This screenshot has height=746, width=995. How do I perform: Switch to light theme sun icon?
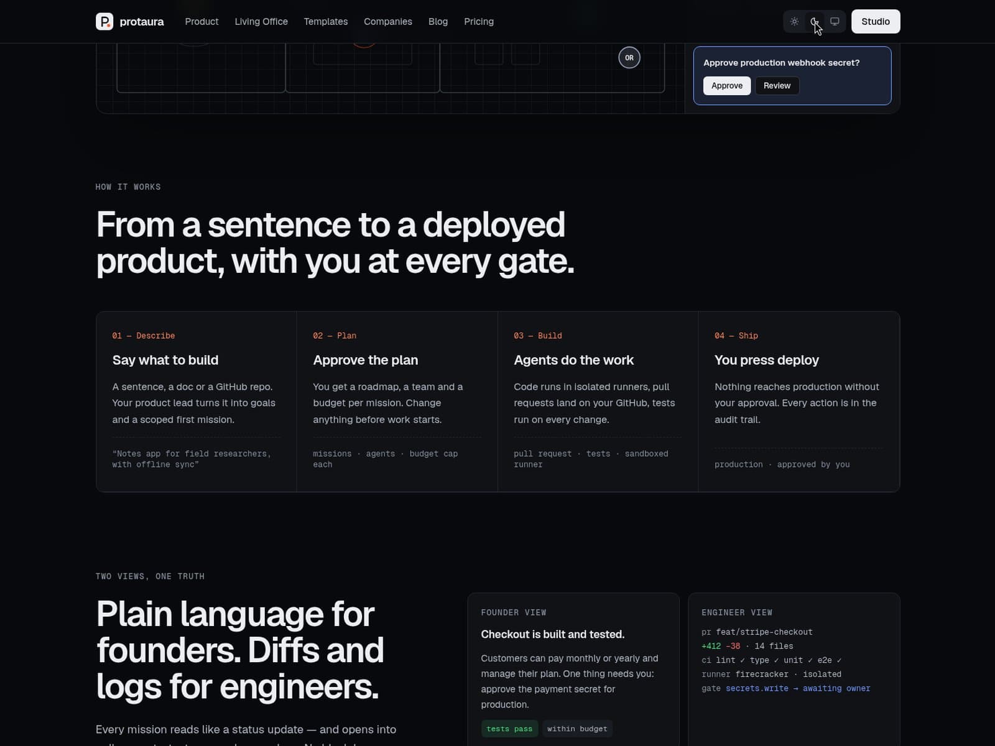pyautogui.click(x=794, y=22)
